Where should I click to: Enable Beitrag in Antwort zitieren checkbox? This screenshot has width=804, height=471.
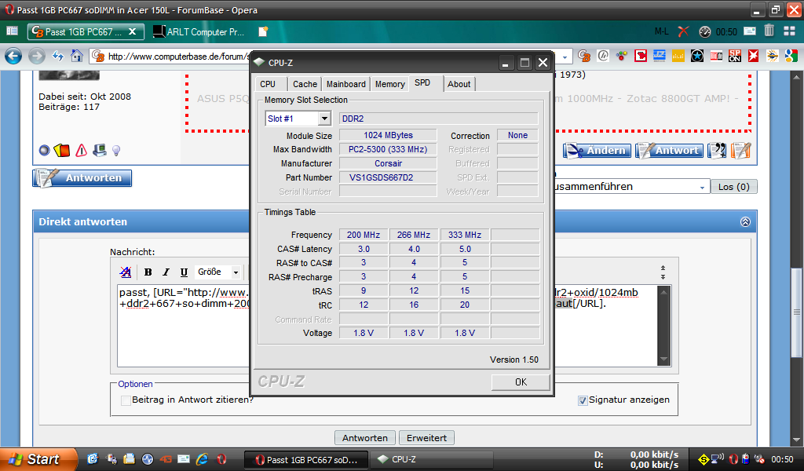126,400
